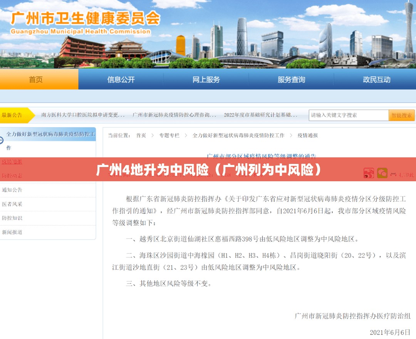
Task: Select 通知公告 in the sidebar
Action: (12, 190)
